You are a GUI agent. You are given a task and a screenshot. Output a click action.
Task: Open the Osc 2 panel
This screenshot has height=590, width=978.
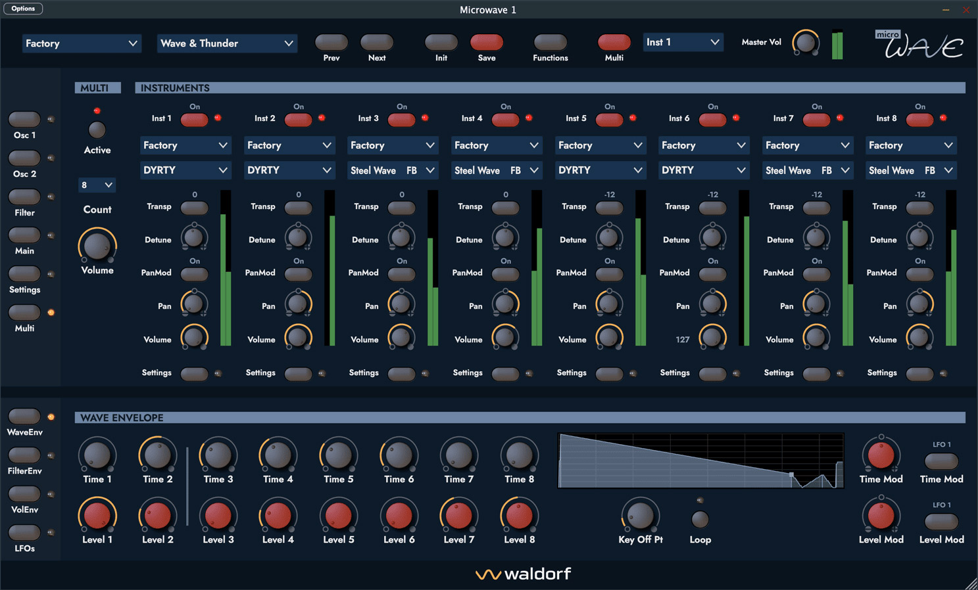click(24, 158)
